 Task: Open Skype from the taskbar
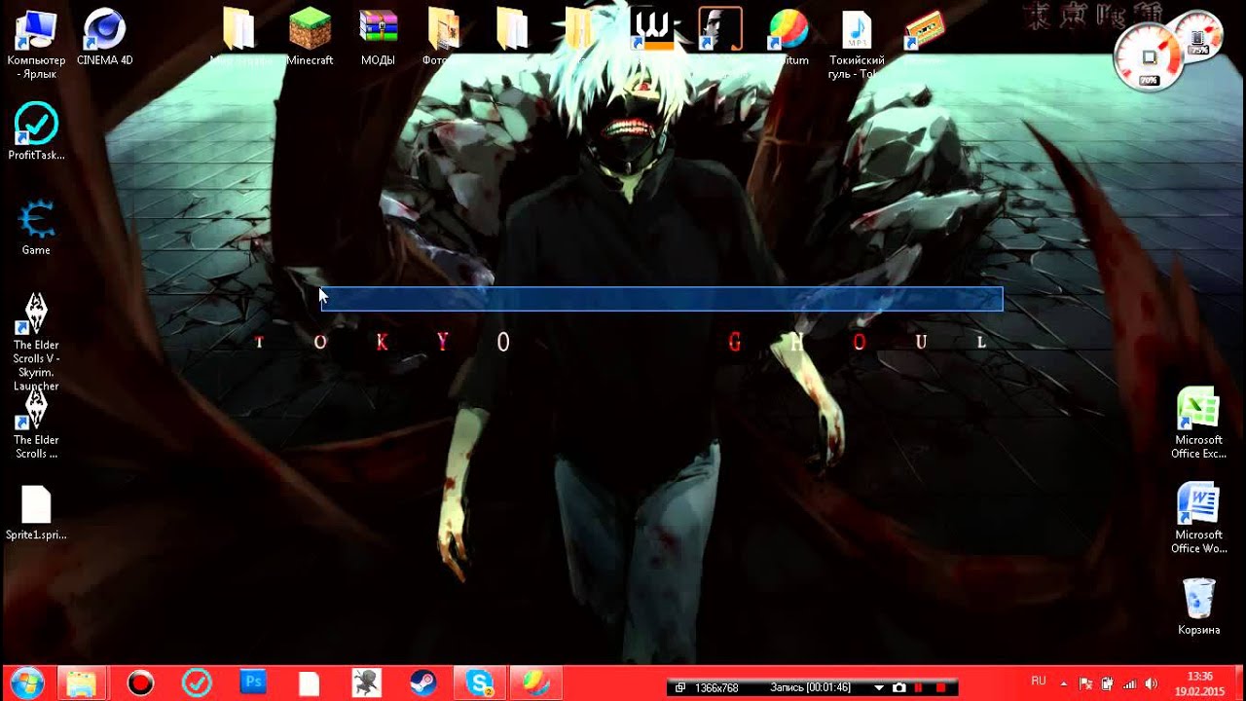480,683
